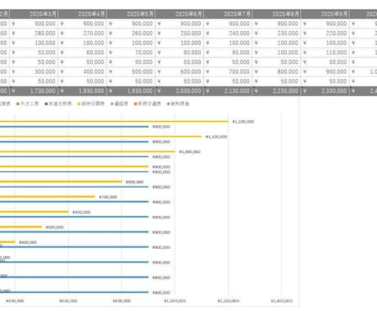Viewport: 377px width, 311px height.
Task: Click the ¥1,200,000 horizontal axis label
Action: point(229,301)
